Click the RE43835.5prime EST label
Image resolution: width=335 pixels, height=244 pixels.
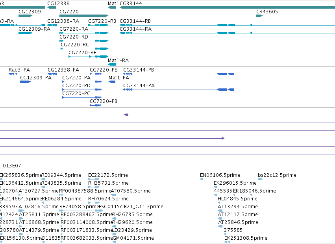(61, 183)
